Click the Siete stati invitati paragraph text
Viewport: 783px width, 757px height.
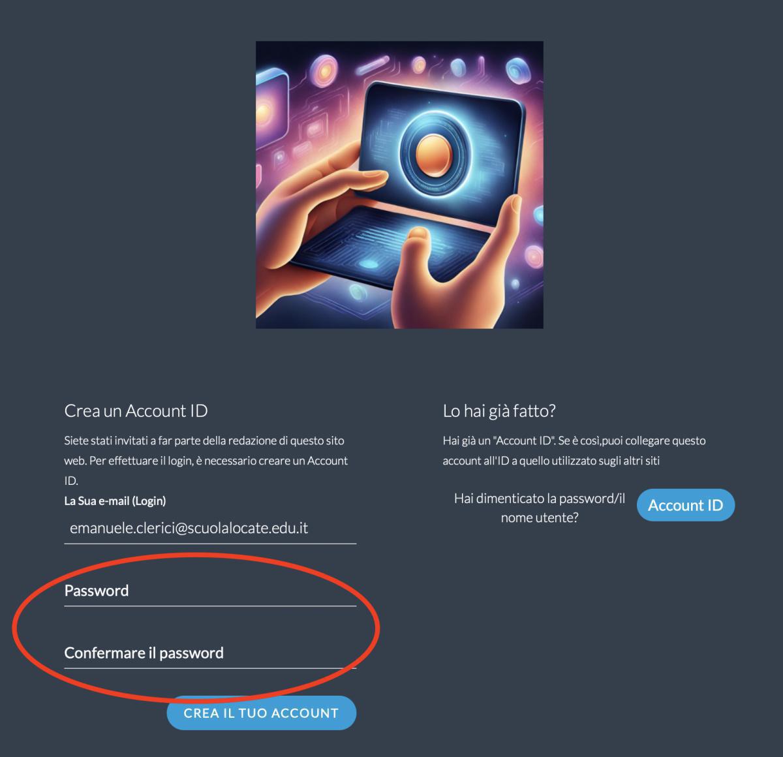point(206,460)
